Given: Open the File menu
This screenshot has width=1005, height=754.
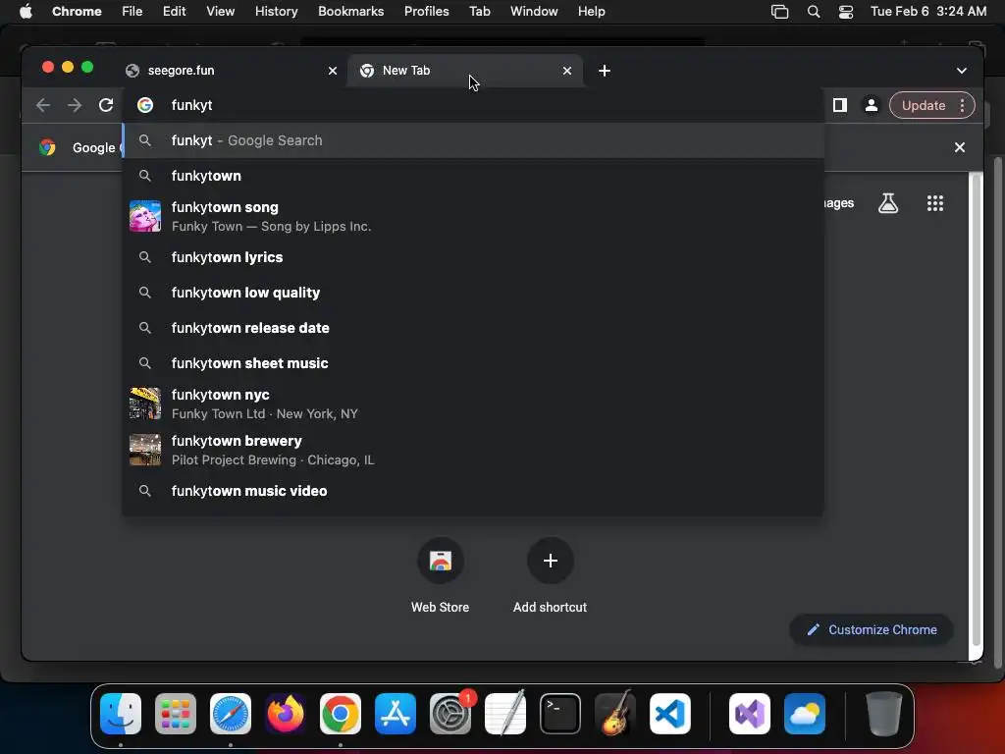Looking at the screenshot, I should (x=132, y=12).
